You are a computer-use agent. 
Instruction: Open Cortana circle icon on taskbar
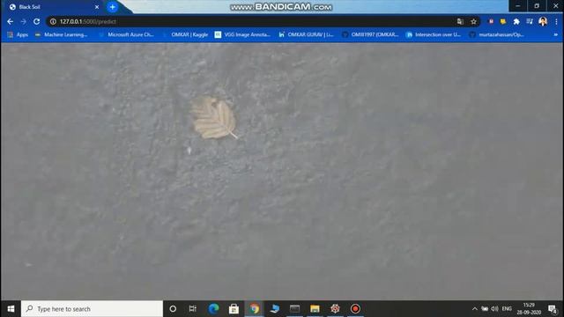click(x=173, y=309)
